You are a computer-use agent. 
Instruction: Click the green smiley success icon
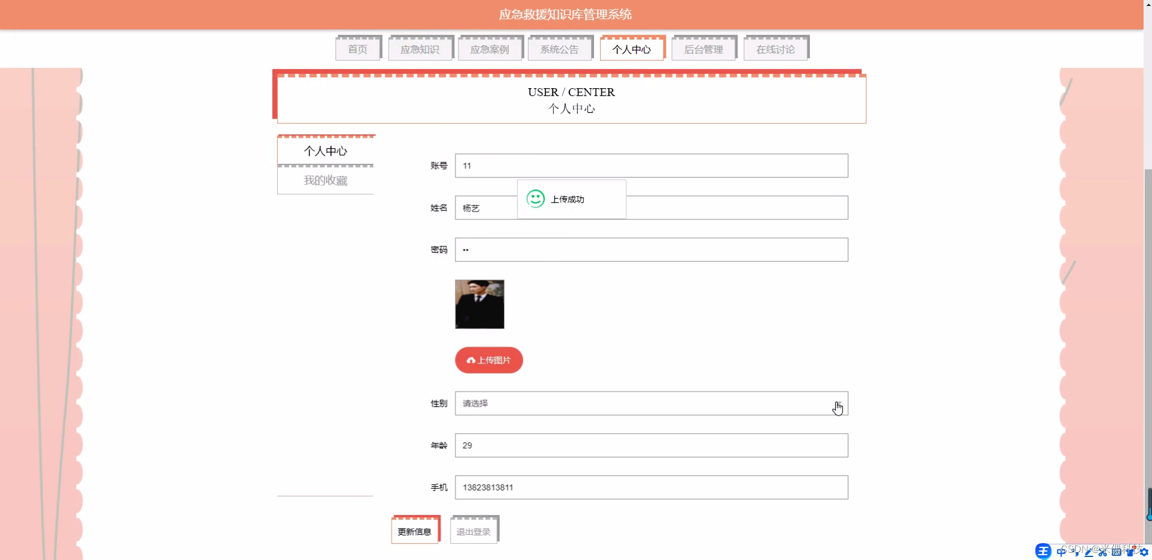[535, 198]
